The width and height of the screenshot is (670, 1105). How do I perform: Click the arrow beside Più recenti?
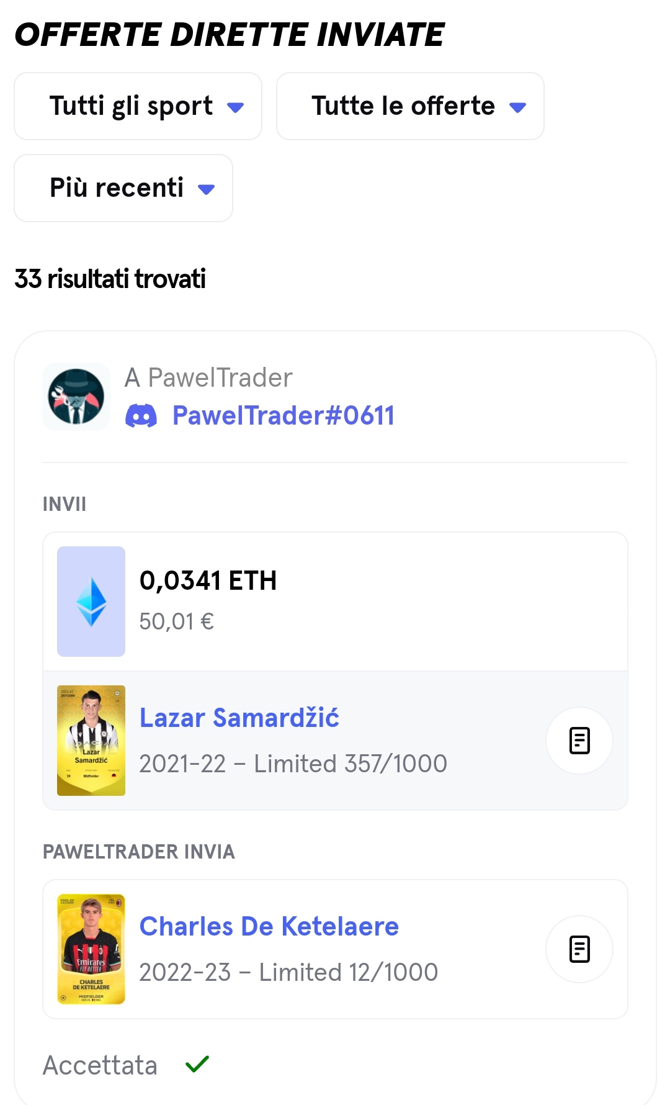click(x=206, y=189)
